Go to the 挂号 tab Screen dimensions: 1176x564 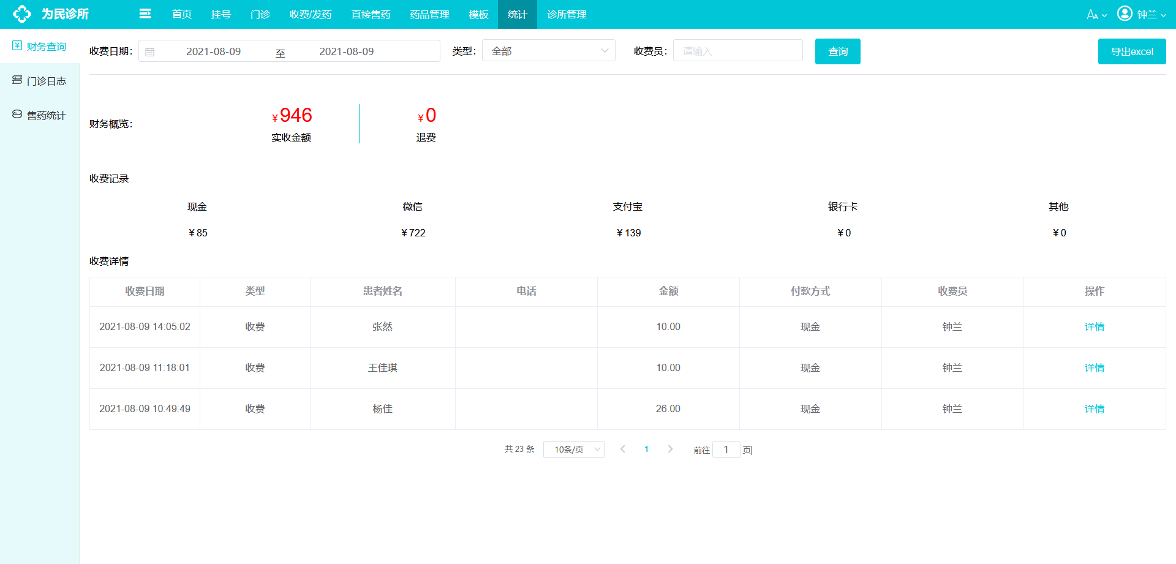tap(221, 14)
